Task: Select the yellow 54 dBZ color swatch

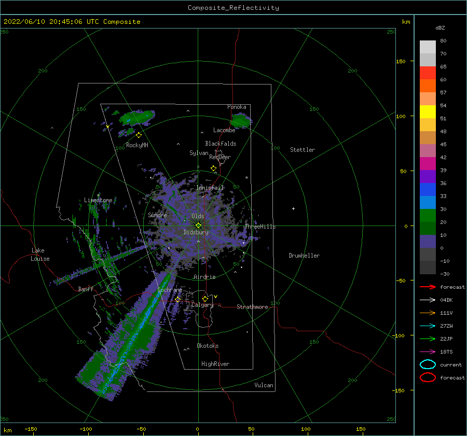Action: pyautogui.click(x=428, y=111)
